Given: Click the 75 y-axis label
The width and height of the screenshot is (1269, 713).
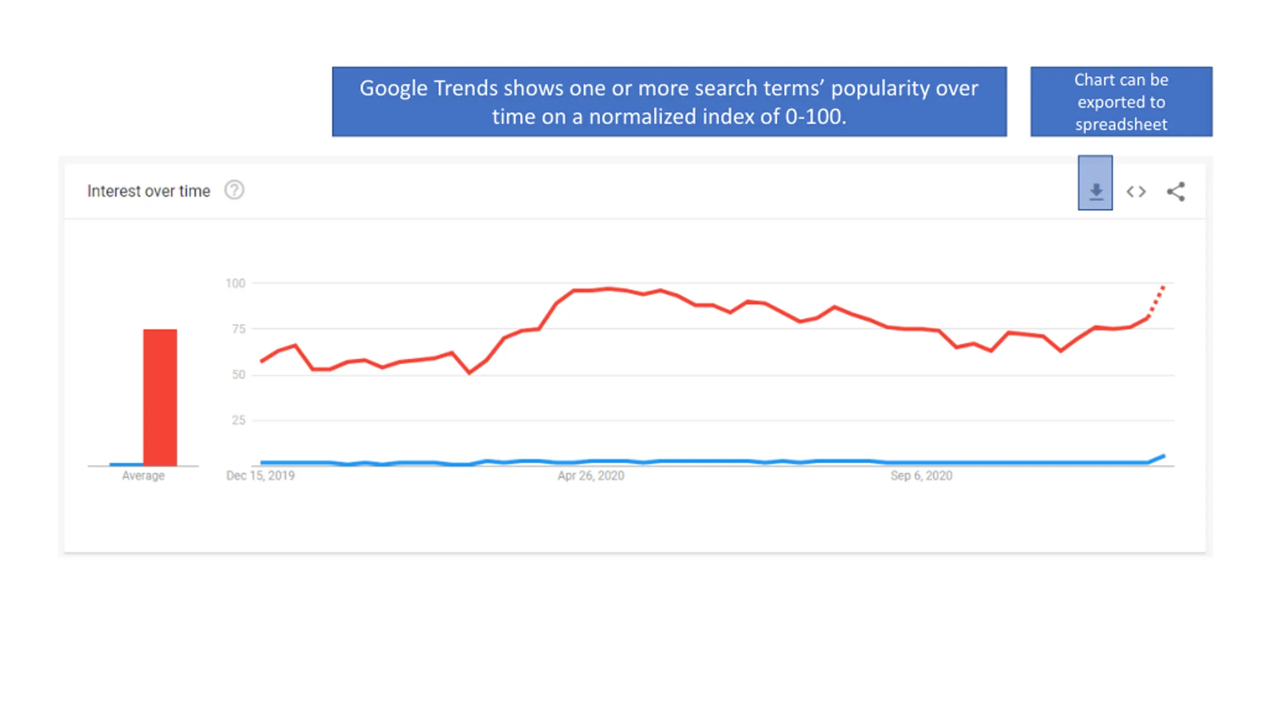Looking at the screenshot, I should tap(238, 329).
